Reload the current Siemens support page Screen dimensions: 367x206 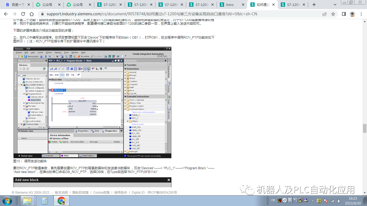click(23, 14)
